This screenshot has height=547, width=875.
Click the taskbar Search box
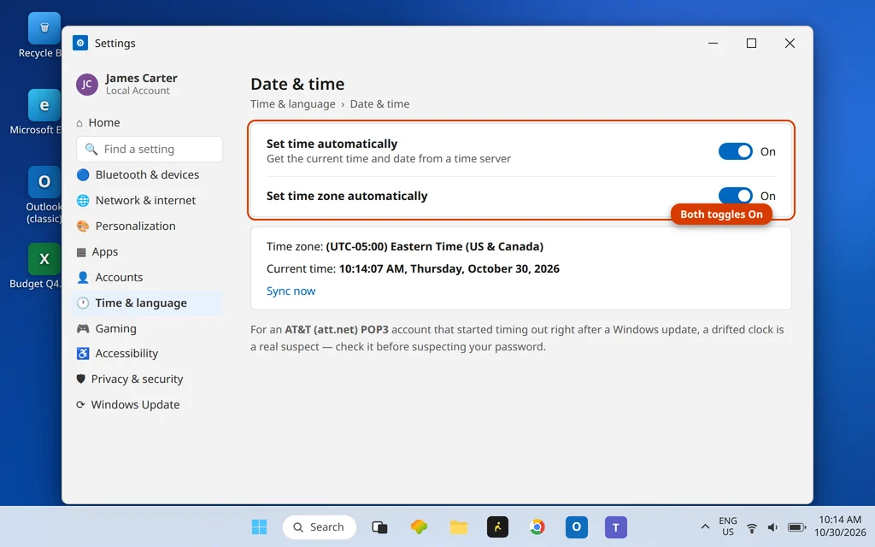tap(320, 526)
